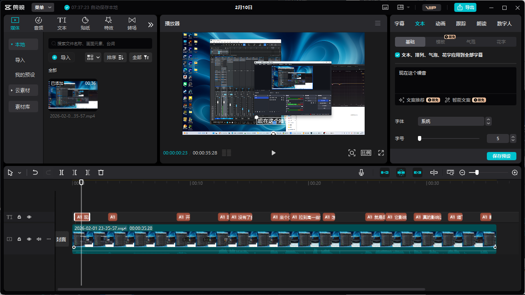
Task: Delete the selected clip with trash icon
Action: click(101, 172)
